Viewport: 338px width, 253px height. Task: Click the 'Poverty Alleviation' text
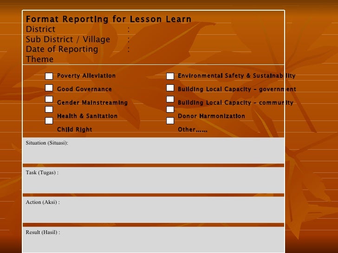pos(86,76)
